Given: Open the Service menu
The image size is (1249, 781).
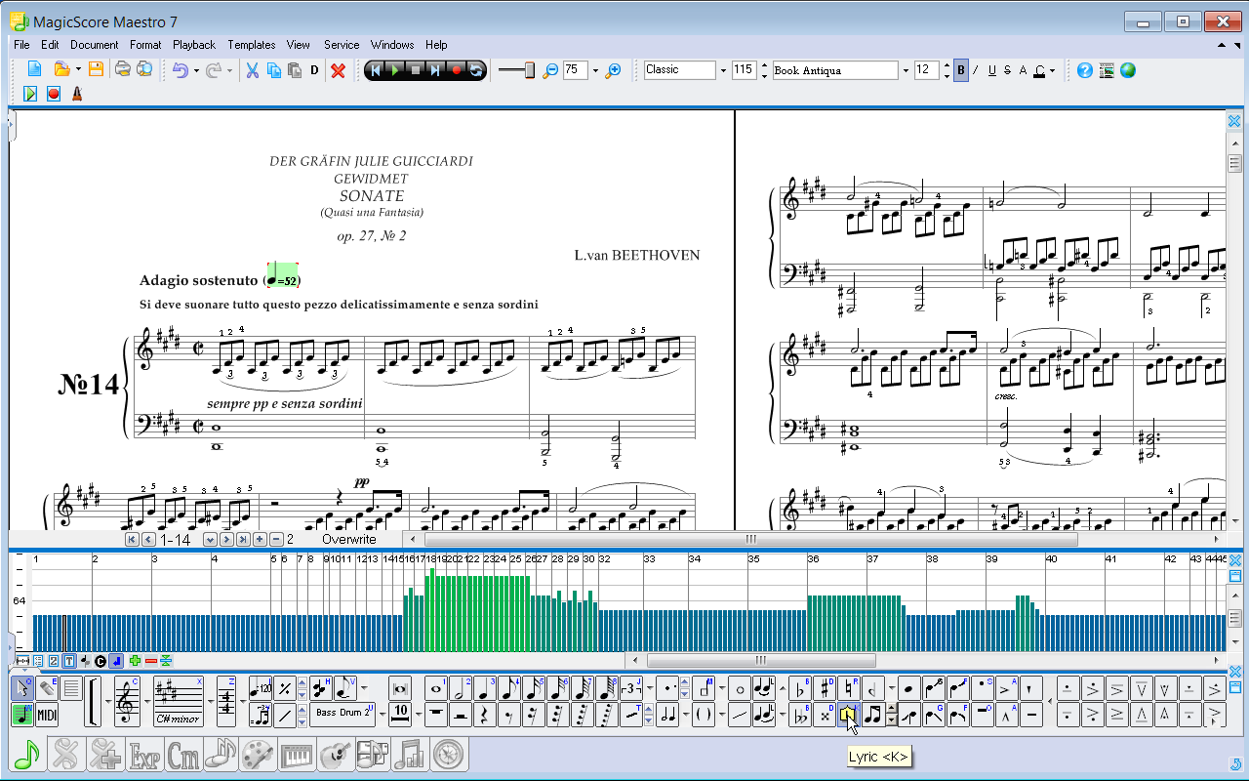Looking at the screenshot, I should tap(342, 45).
